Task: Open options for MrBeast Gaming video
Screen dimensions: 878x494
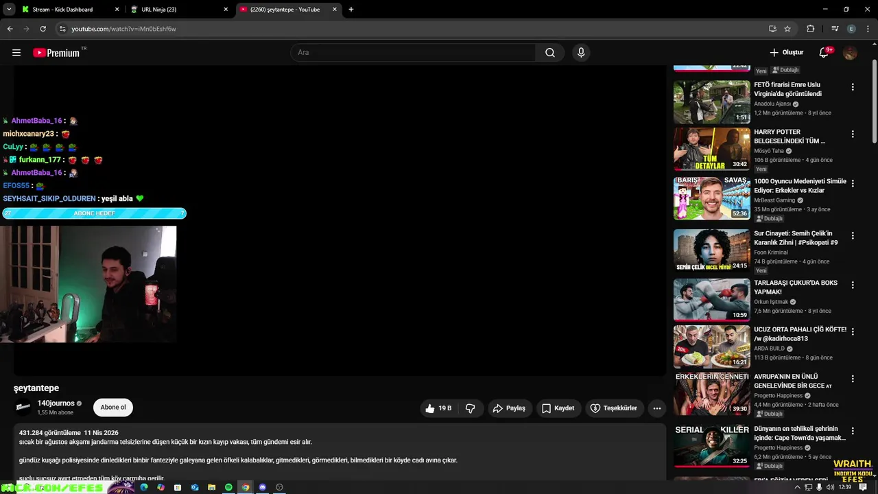Action: 853,183
